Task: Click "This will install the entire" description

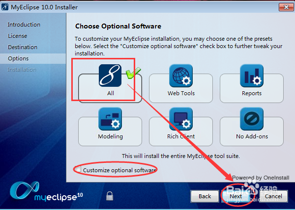Action: click(180, 156)
